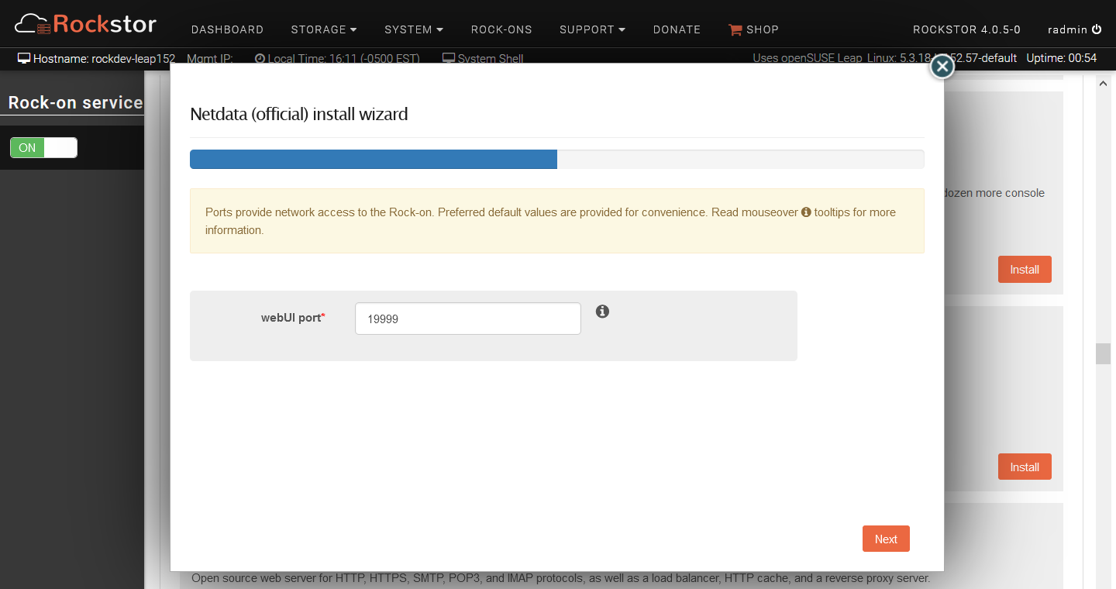Toggle the Rock-on service ON switch
The width and height of the screenshot is (1116, 589).
pyautogui.click(x=43, y=148)
